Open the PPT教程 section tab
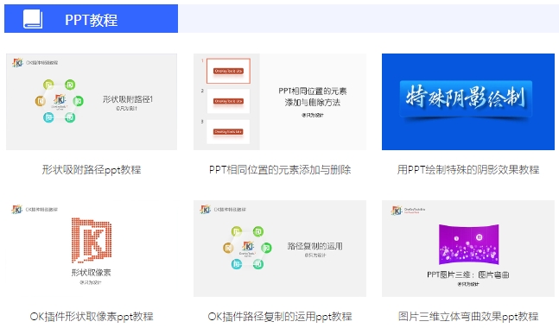The height and width of the screenshot is (328, 559). click(x=91, y=18)
